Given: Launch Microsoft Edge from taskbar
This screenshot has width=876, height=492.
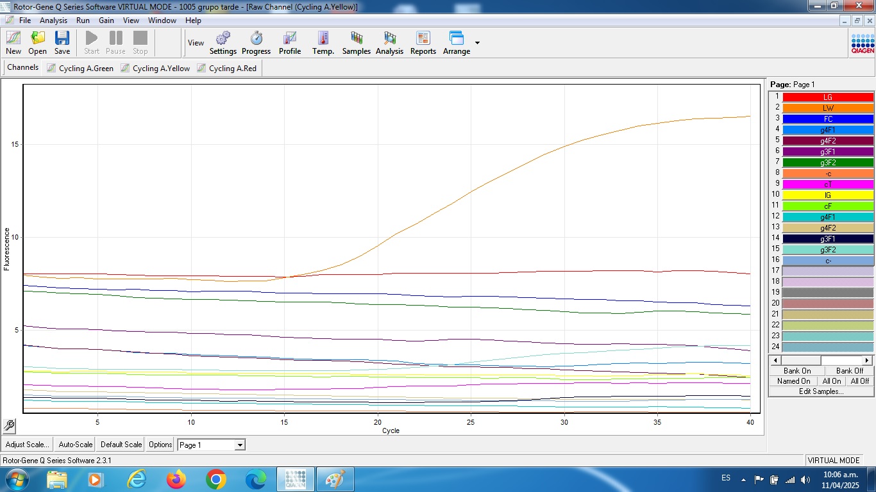Looking at the screenshot, I should pyautogui.click(x=256, y=479).
